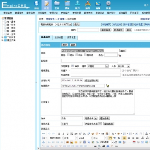Click the 设为当前时间 button

91,80
